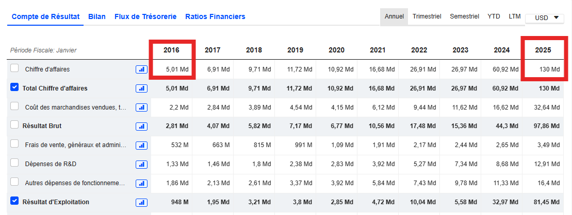572x215 pixels.
Task: Open chart for Résultat d'Exploitation
Action: pos(141,202)
